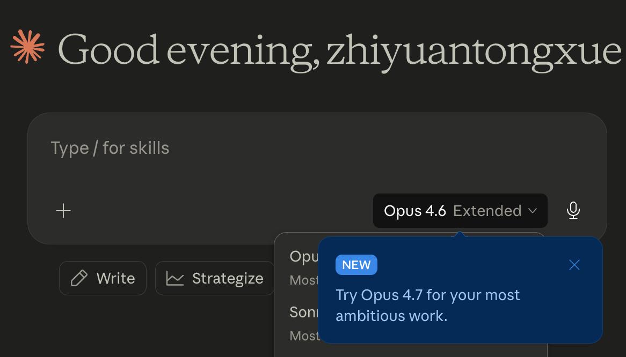Dismiss the Opus 4.7 tooltip with the X
This screenshot has height=357, width=626.
574,265
